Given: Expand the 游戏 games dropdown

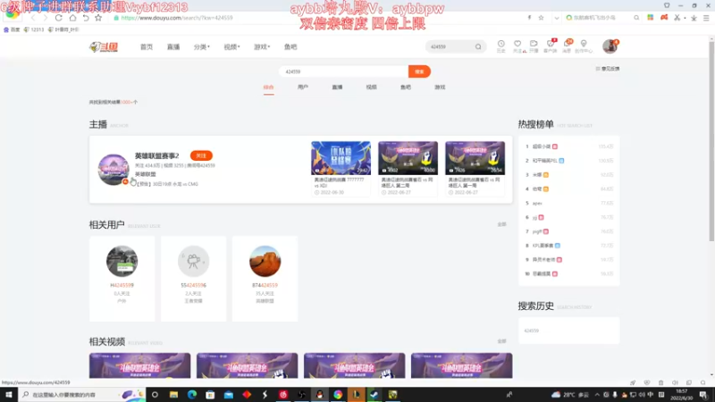Looking at the screenshot, I should coord(262,47).
